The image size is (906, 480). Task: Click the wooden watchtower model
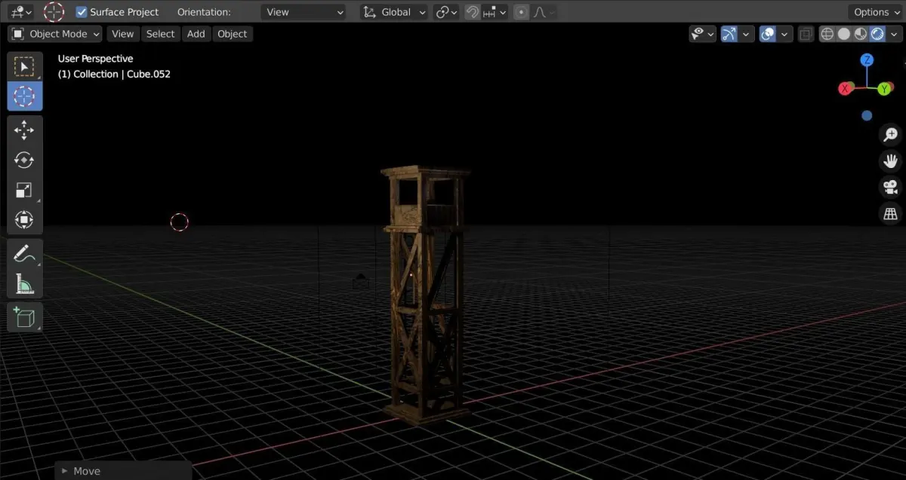(x=424, y=294)
